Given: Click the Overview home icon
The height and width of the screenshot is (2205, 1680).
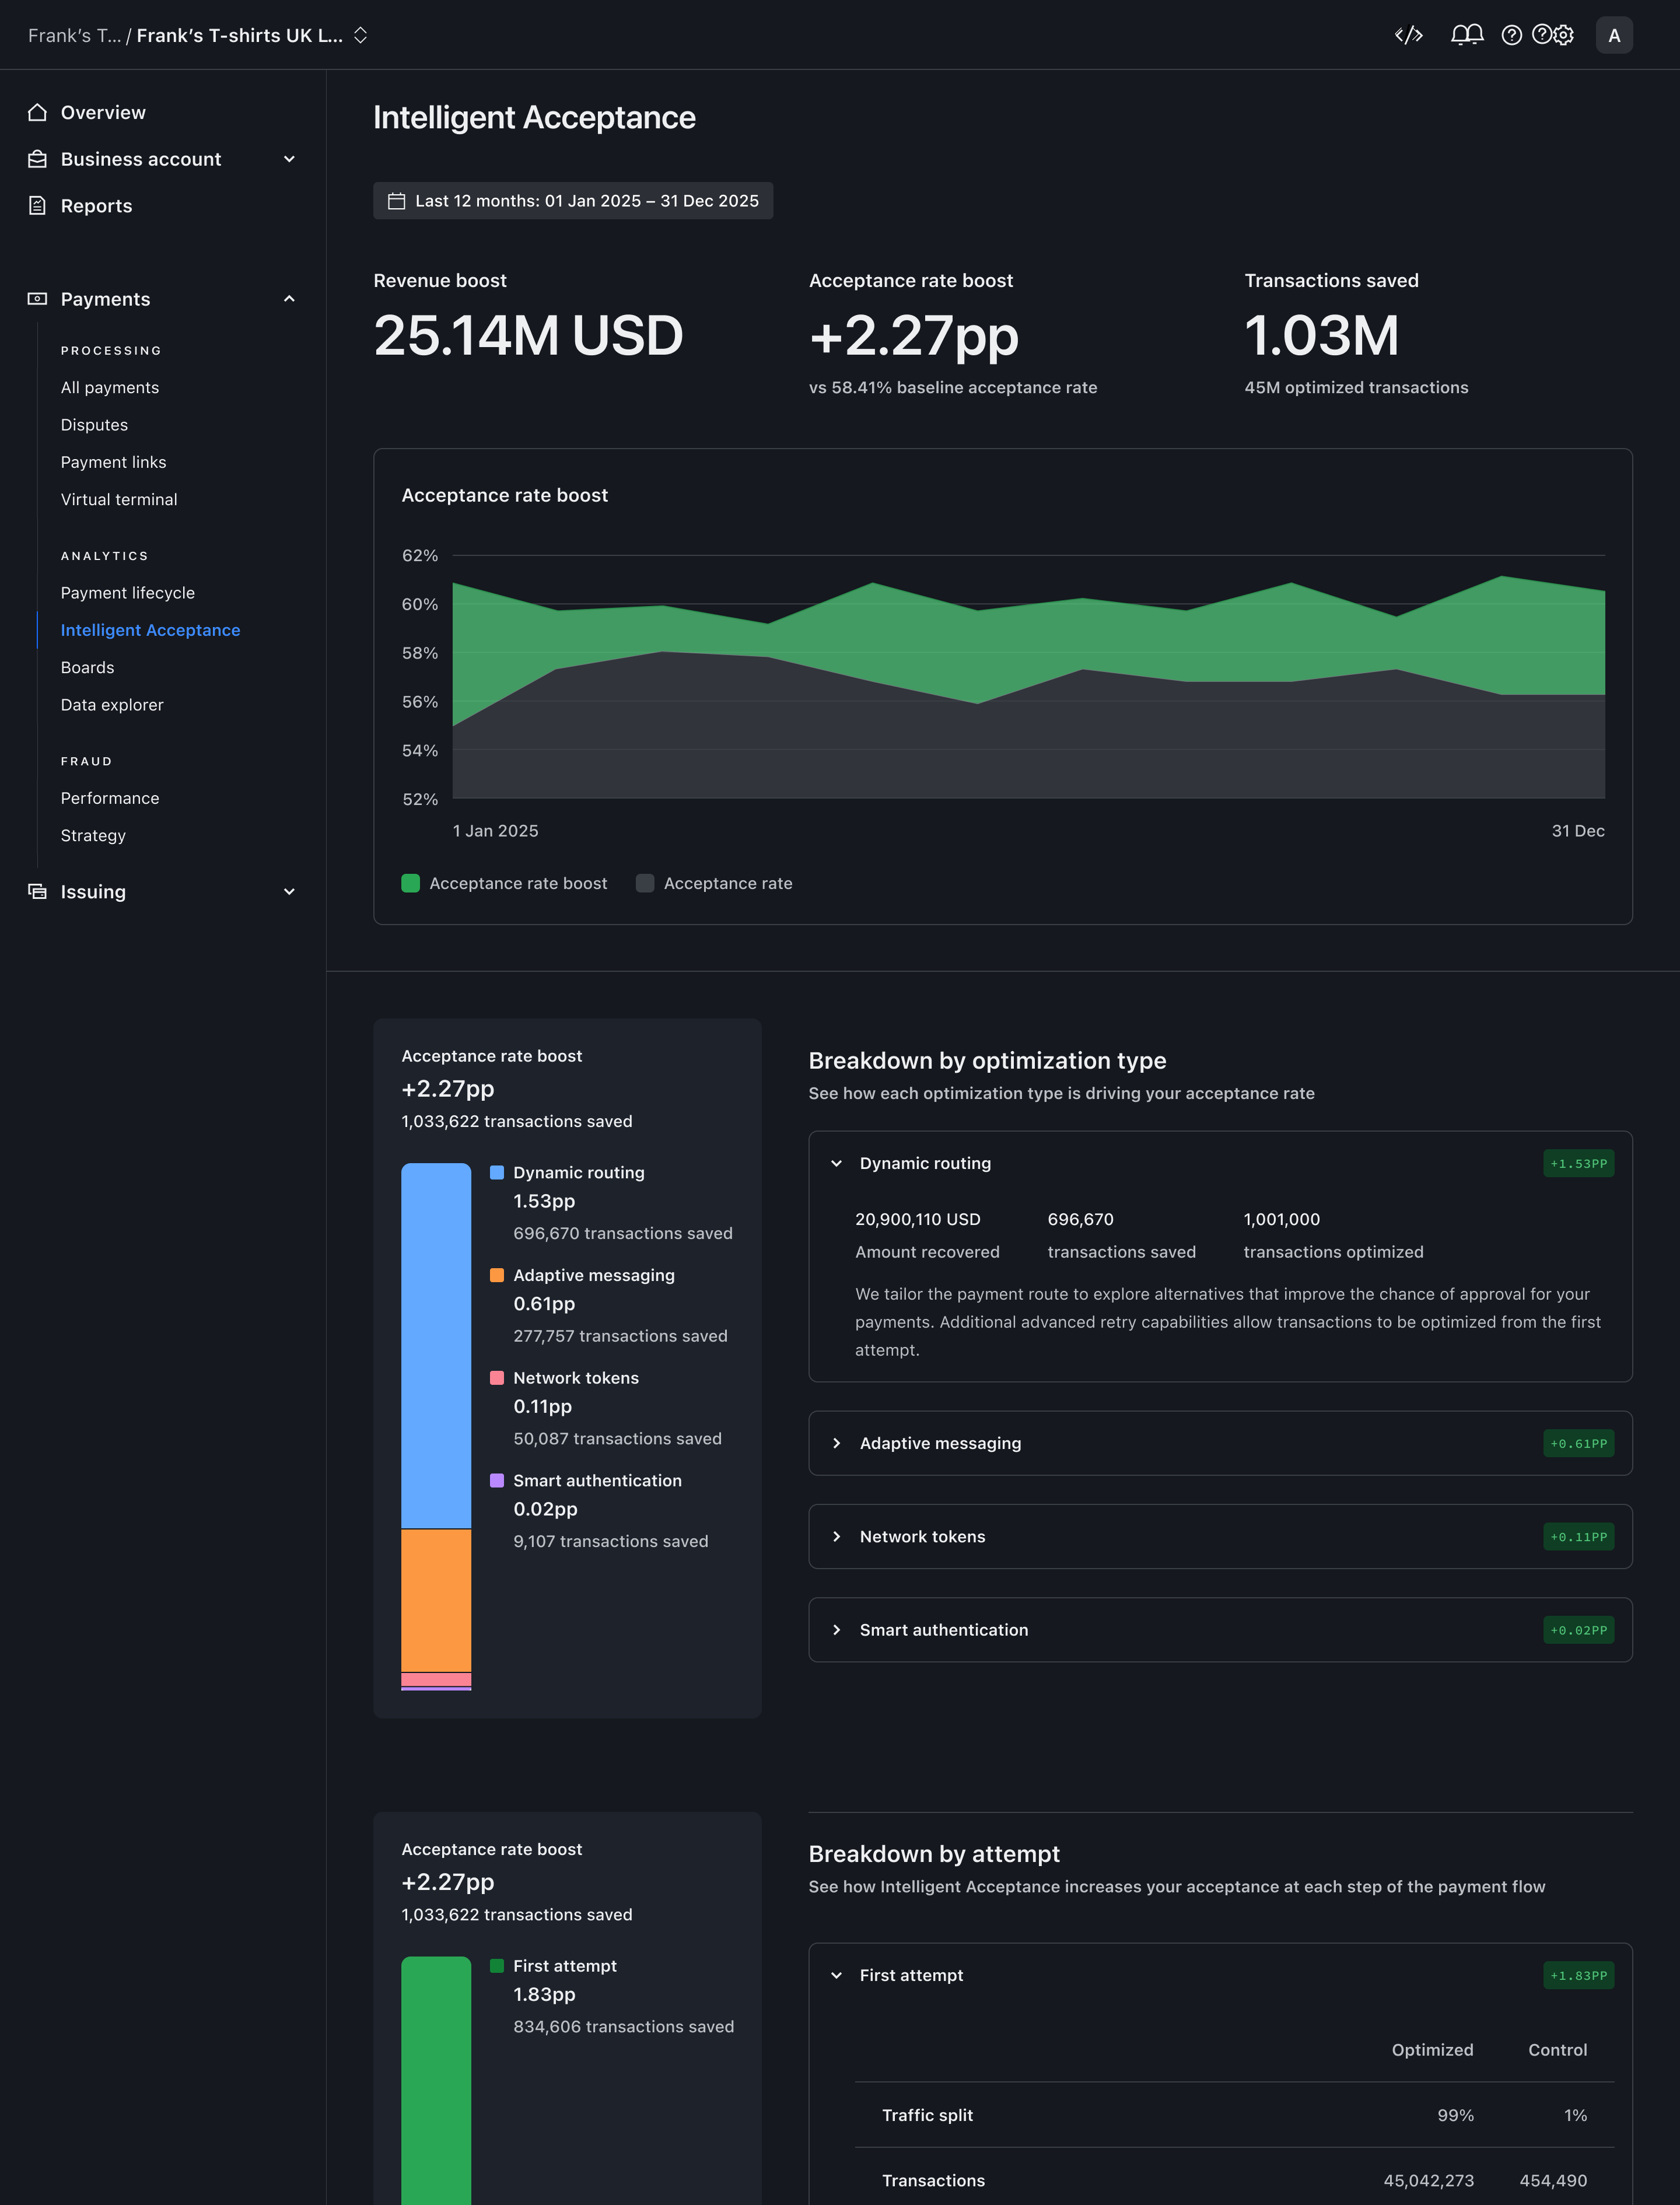Looking at the screenshot, I should (37, 112).
